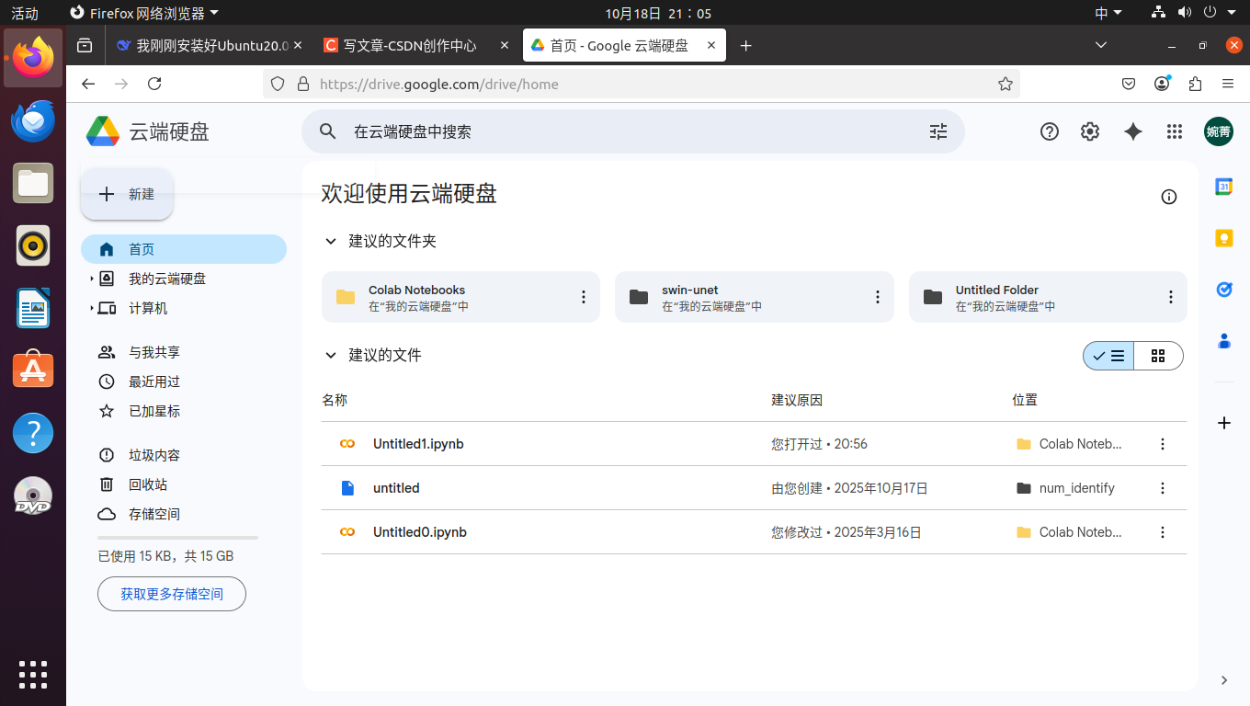Switch to grid layout view

(1158, 356)
